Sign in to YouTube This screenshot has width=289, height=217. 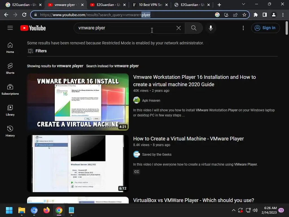point(265,28)
